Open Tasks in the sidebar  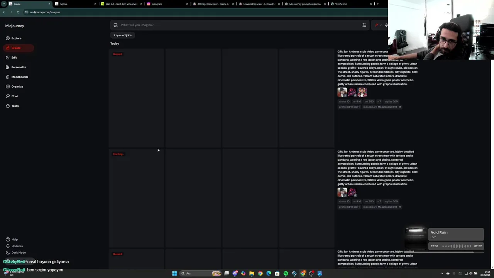tap(12, 106)
